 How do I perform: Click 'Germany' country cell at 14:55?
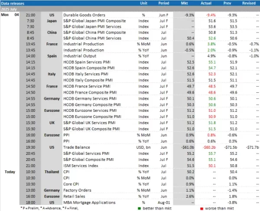52,99
